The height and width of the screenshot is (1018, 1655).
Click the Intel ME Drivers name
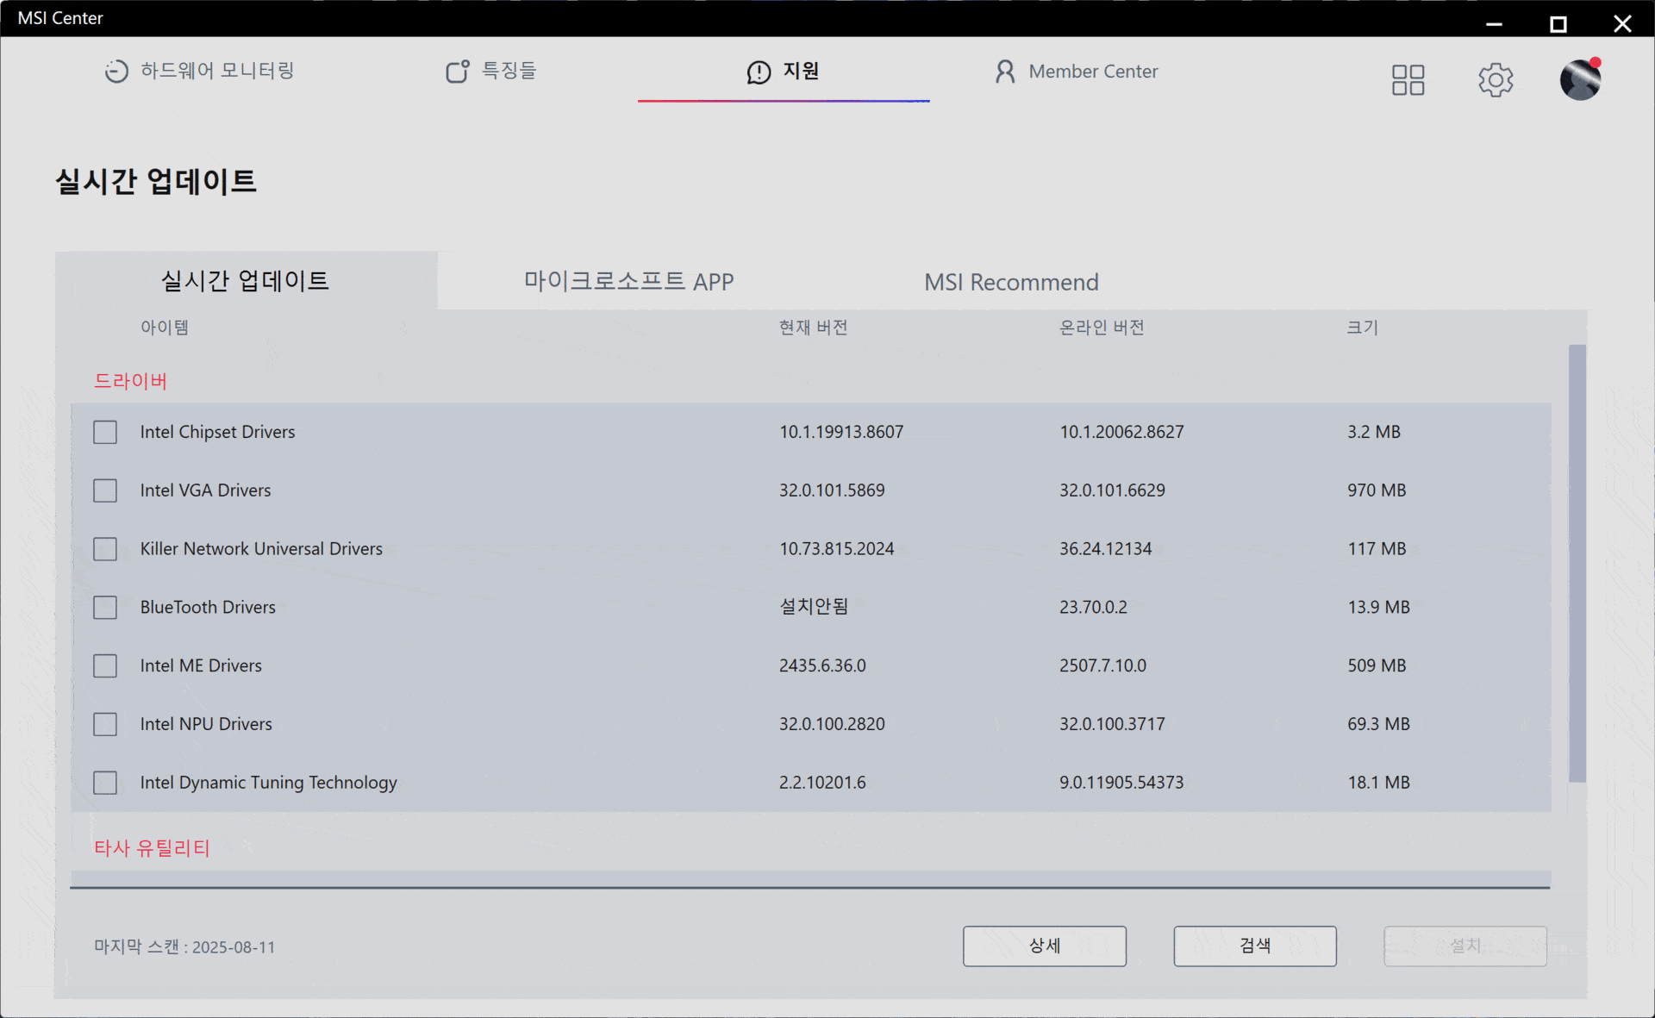[x=201, y=665]
